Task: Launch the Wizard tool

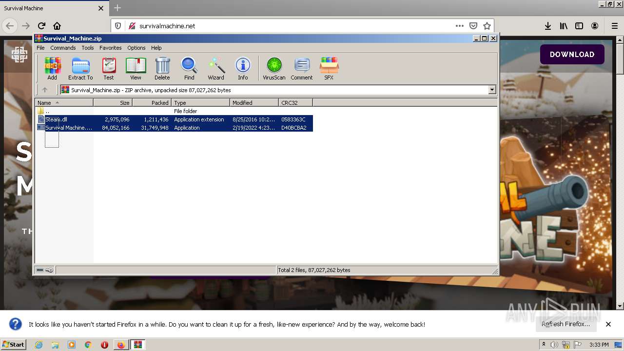Action: [x=216, y=68]
